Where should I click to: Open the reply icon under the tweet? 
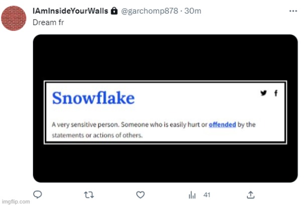[38, 194]
